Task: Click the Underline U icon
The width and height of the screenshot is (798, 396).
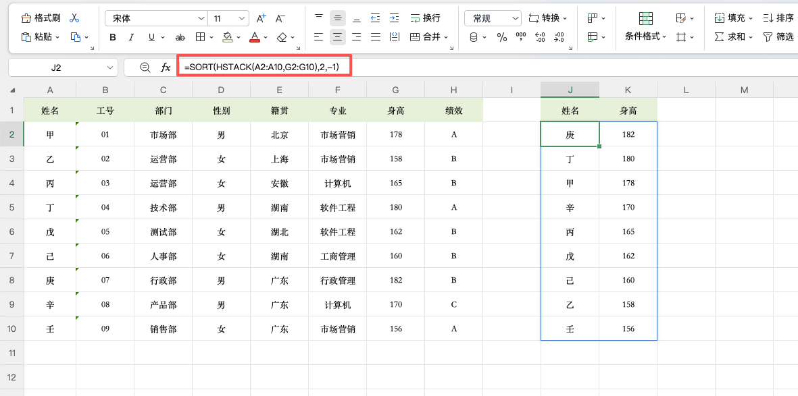Action: [x=151, y=37]
